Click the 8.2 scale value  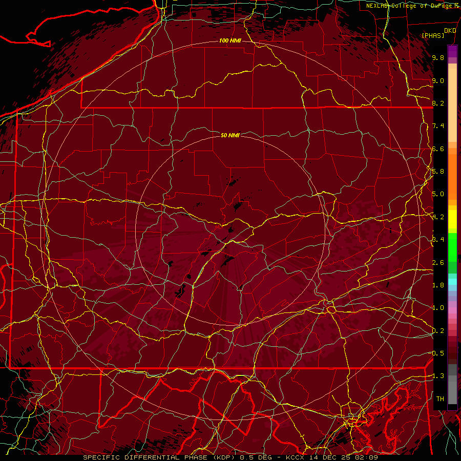coord(438,103)
